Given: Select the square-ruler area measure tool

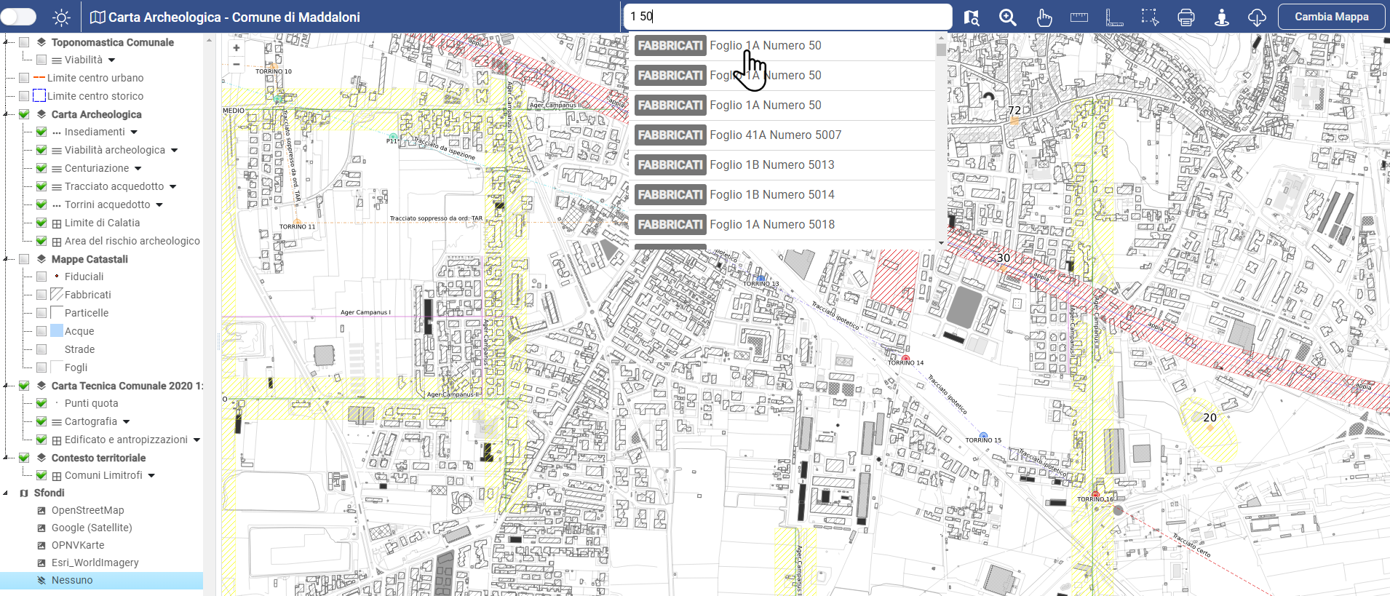Looking at the screenshot, I should pyautogui.click(x=1114, y=17).
